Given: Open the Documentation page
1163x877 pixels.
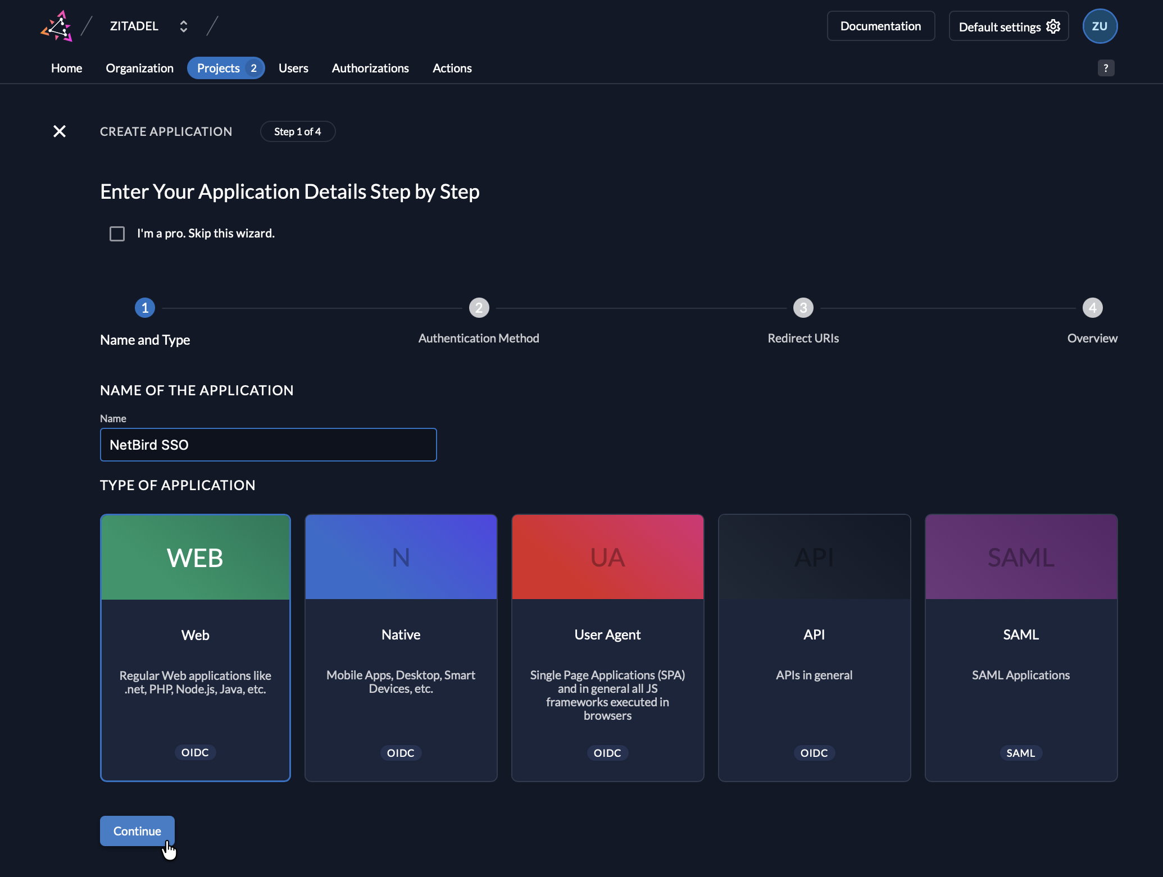Looking at the screenshot, I should click(880, 26).
